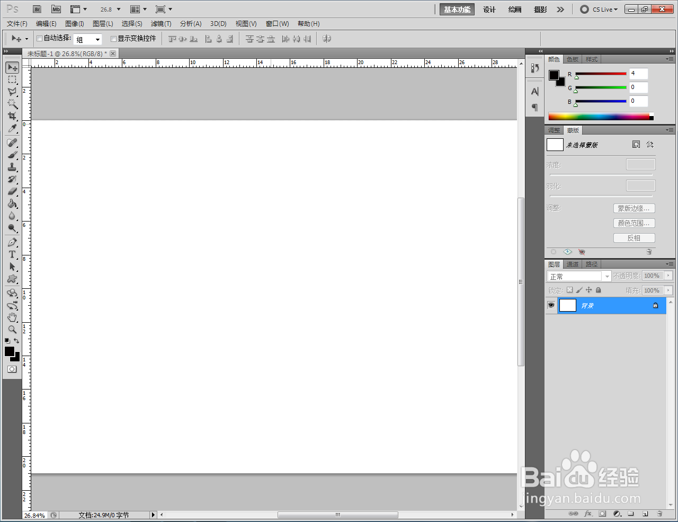Enable Show Transform Controls checkbox
The width and height of the screenshot is (678, 522).
click(113, 39)
